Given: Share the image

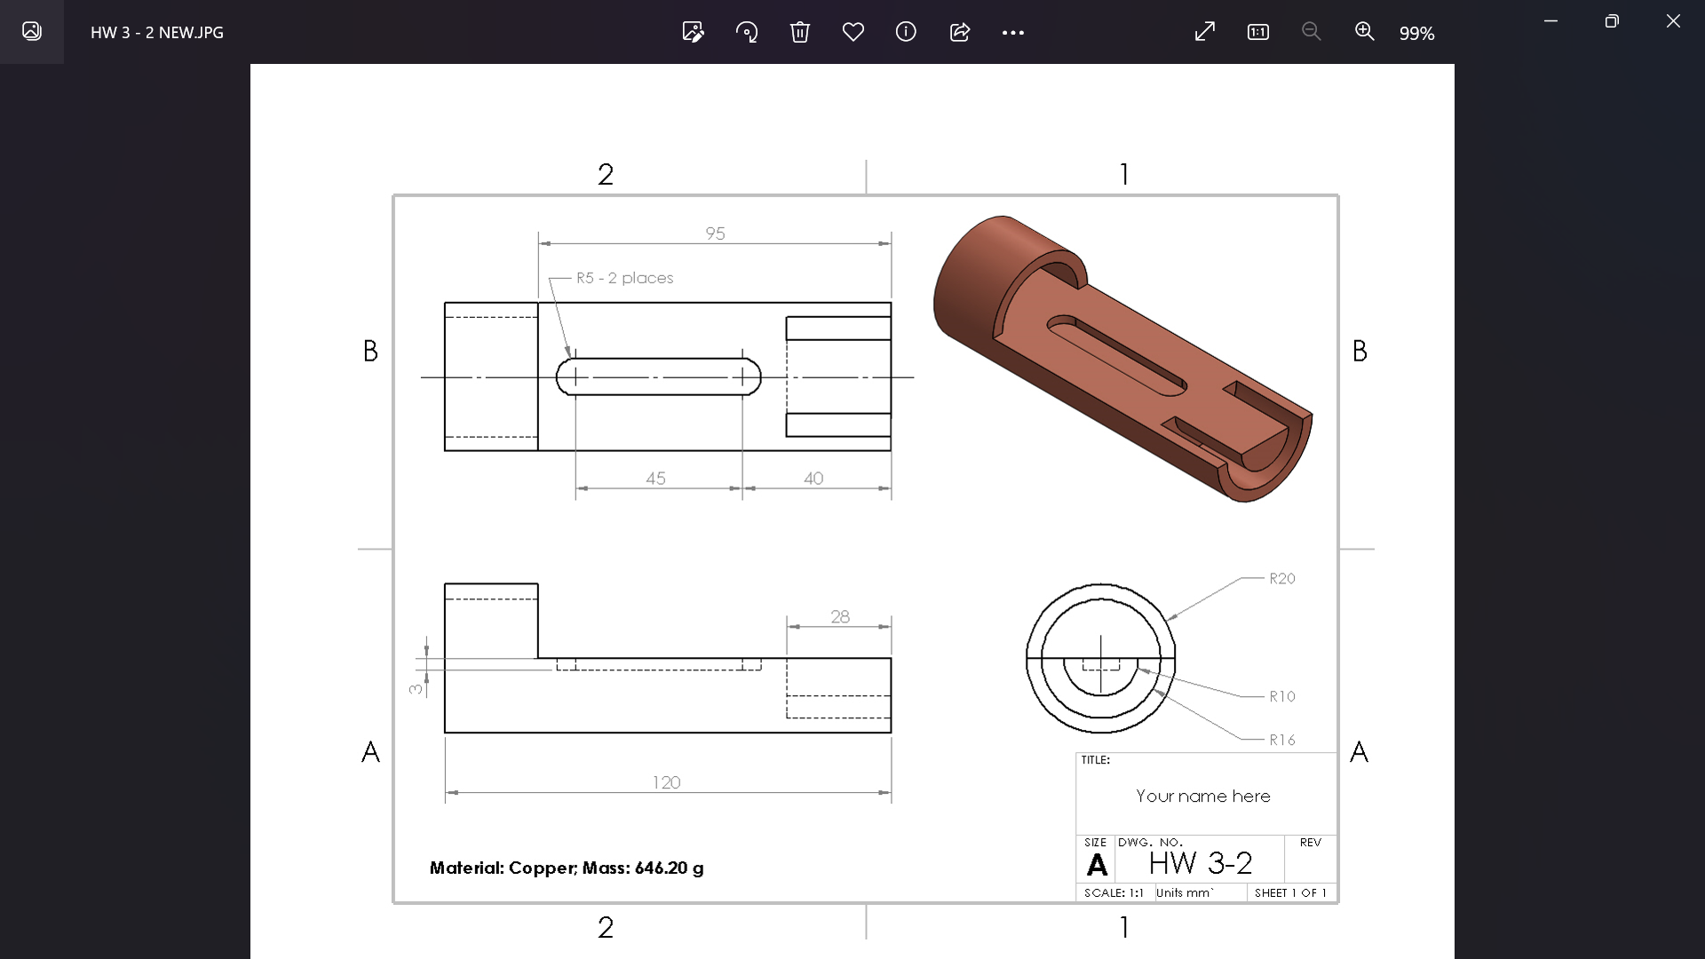Looking at the screenshot, I should click(x=960, y=32).
